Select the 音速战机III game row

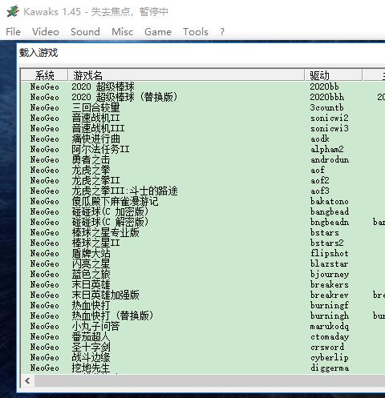[203, 128]
